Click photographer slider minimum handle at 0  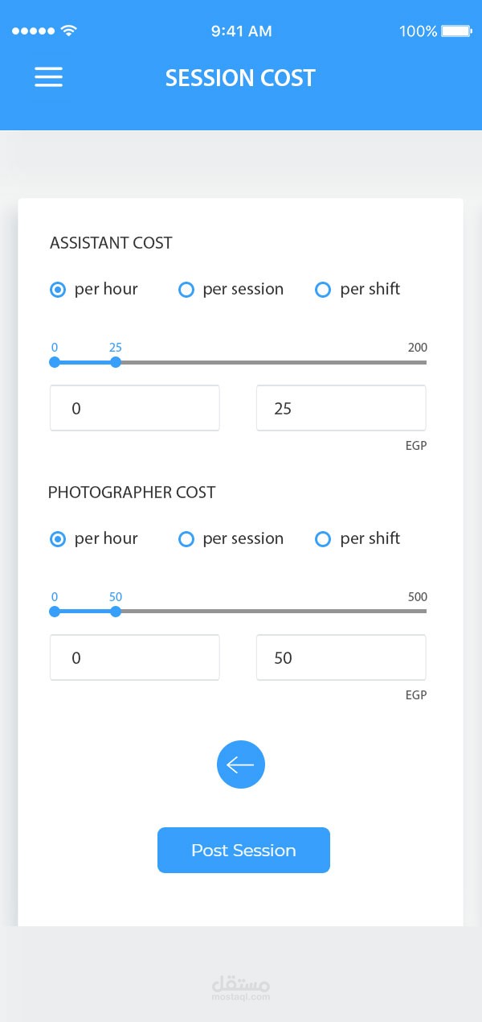point(55,612)
